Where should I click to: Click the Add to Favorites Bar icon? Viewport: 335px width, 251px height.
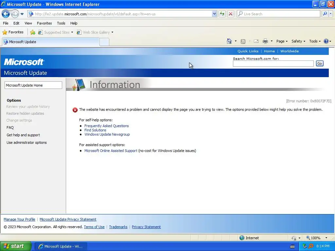point(33,32)
